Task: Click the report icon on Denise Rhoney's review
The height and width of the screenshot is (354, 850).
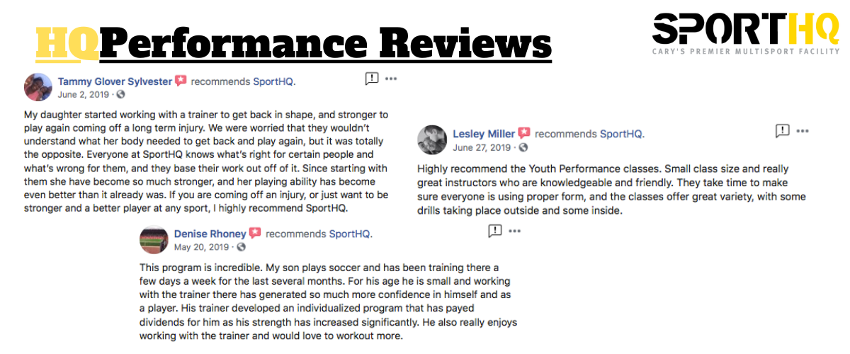Action: (495, 230)
